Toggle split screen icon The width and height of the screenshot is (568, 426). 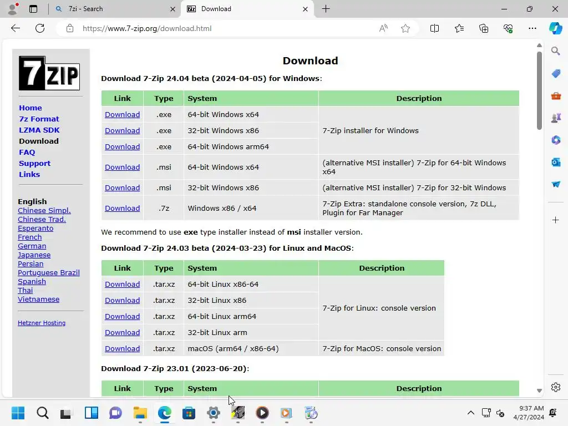click(x=434, y=28)
